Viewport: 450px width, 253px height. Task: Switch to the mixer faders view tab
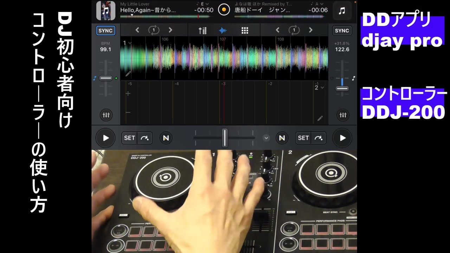[202, 30]
